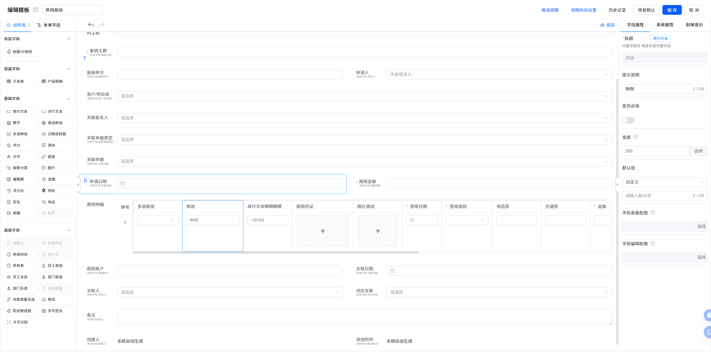This screenshot has width=711, height=353.
Task: Open the 推送提醒 link
Action: (x=550, y=10)
